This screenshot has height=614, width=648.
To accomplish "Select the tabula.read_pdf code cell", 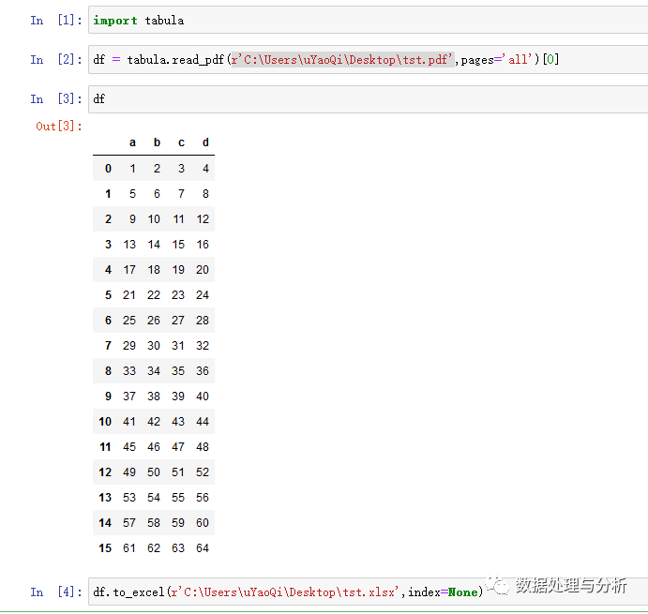I will (x=368, y=59).
